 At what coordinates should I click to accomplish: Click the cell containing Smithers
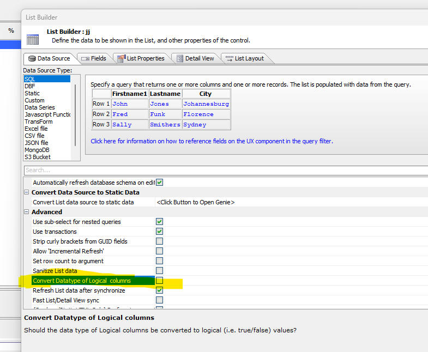click(x=165, y=125)
